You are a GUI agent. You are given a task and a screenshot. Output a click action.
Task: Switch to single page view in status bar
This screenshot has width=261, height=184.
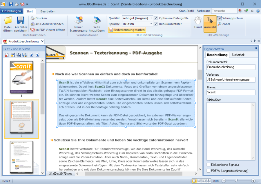194,181
